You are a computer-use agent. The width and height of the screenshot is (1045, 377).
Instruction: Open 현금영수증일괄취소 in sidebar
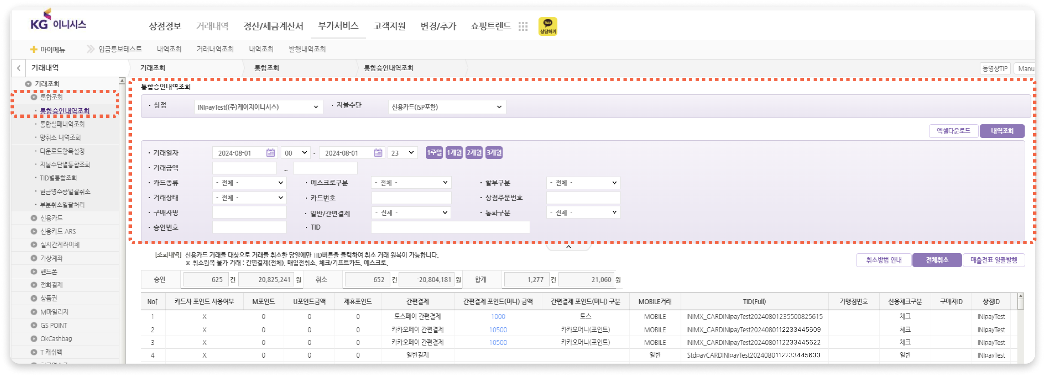pos(65,191)
